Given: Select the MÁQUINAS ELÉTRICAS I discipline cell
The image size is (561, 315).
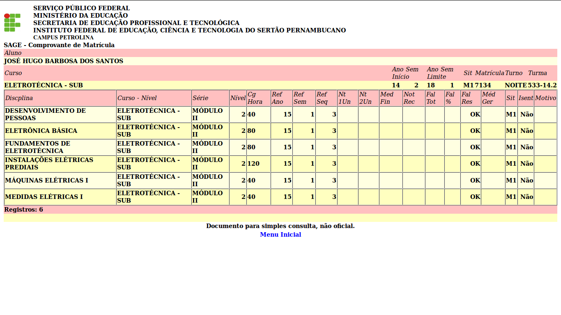Looking at the screenshot, I should pyautogui.click(x=60, y=180).
